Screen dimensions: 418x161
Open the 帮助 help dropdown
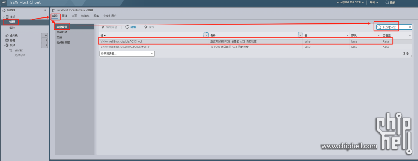click(x=374, y=3)
